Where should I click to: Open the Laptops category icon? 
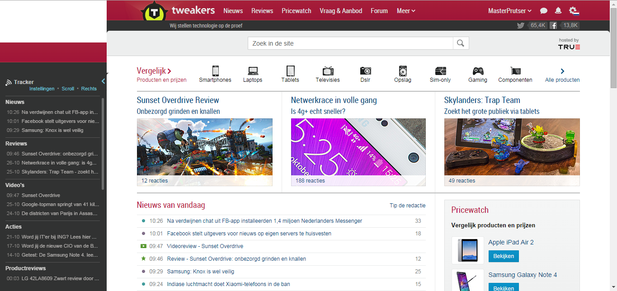[253, 71]
